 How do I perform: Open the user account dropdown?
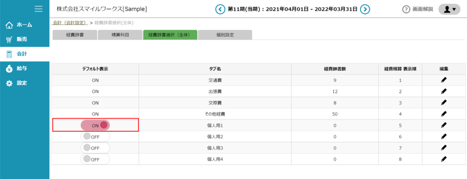[449, 9]
